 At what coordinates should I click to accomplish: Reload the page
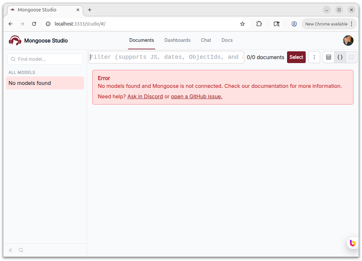pos(34,24)
